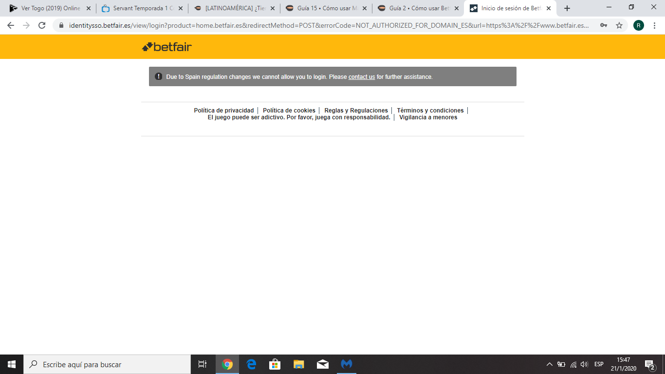Open Malwarebytes from the taskbar
The width and height of the screenshot is (665, 374).
point(347,364)
